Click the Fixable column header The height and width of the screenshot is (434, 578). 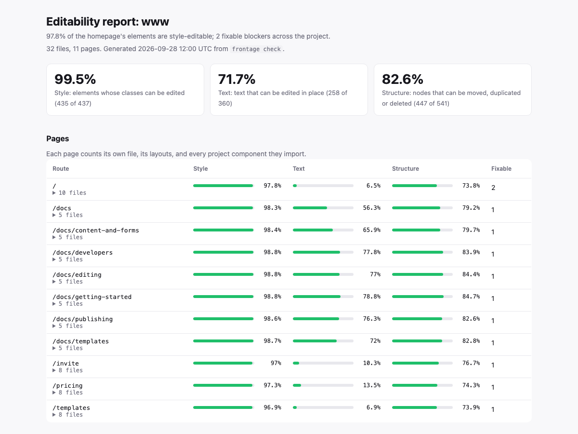(501, 169)
